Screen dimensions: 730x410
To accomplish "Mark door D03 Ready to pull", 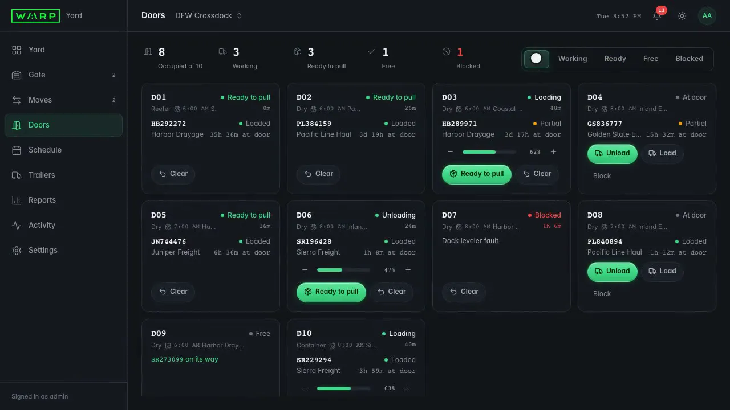I will click(477, 174).
